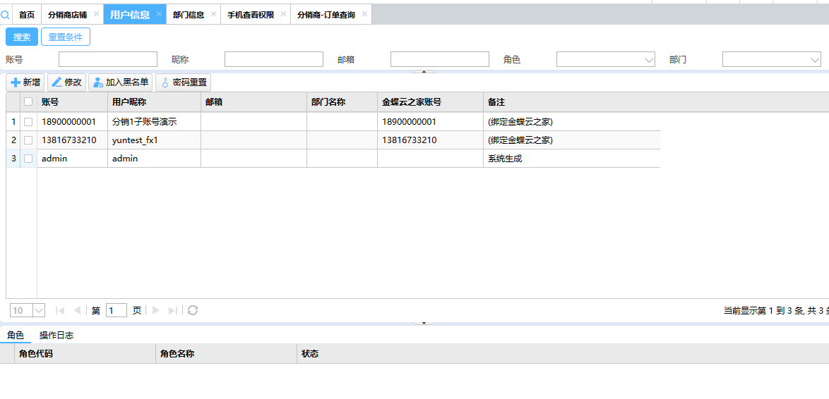Click the 账号 search input field

(x=108, y=59)
